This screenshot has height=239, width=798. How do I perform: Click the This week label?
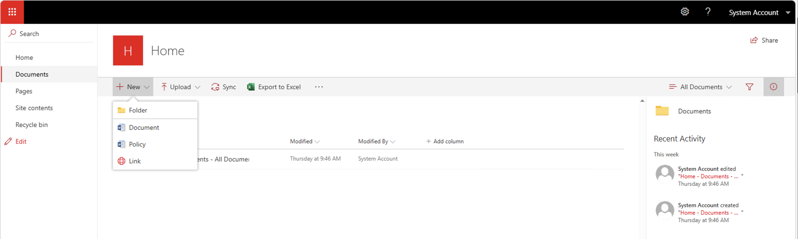tap(666, 154)
